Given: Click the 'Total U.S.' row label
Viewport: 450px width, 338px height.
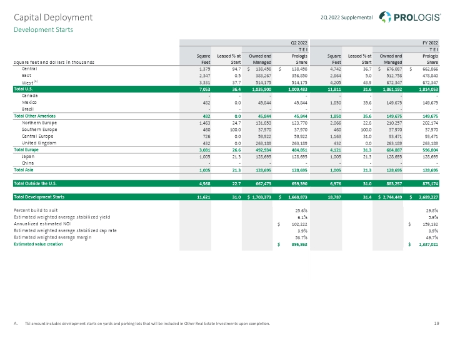Looking at the screenshot, I should click(23, 89).
